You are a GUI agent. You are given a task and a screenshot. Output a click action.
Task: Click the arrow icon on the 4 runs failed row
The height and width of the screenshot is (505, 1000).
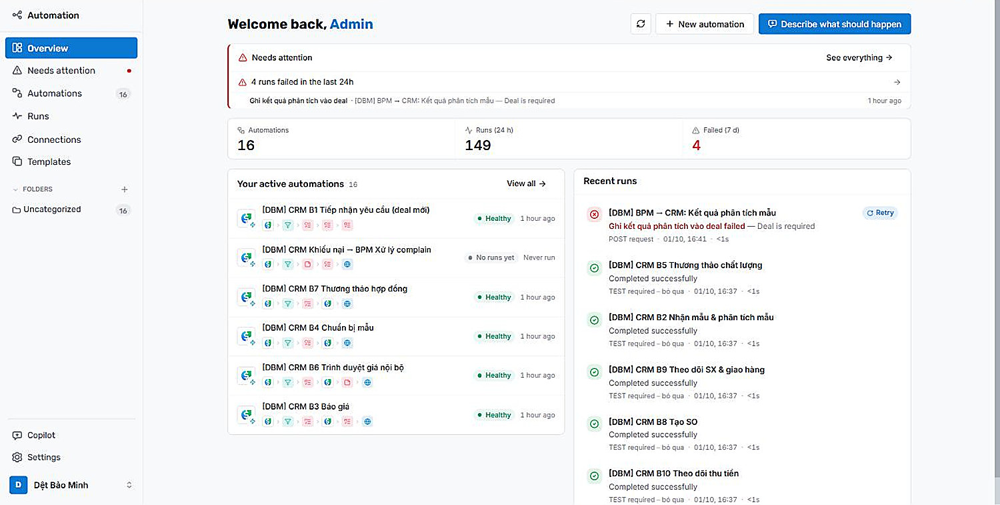click(x=897, y=82)
